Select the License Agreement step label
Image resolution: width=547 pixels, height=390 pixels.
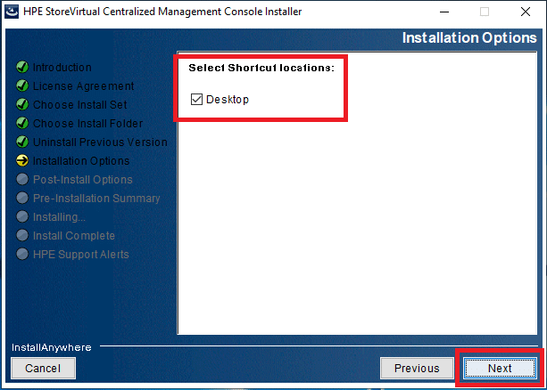[x=83, y=86]
